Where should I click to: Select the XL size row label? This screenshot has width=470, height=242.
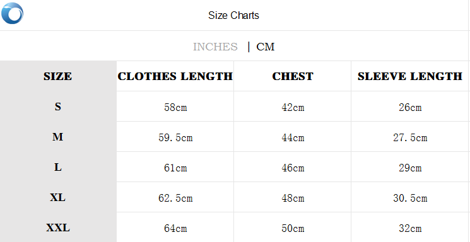(57, 197)
